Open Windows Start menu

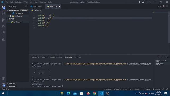coord(3,93)
